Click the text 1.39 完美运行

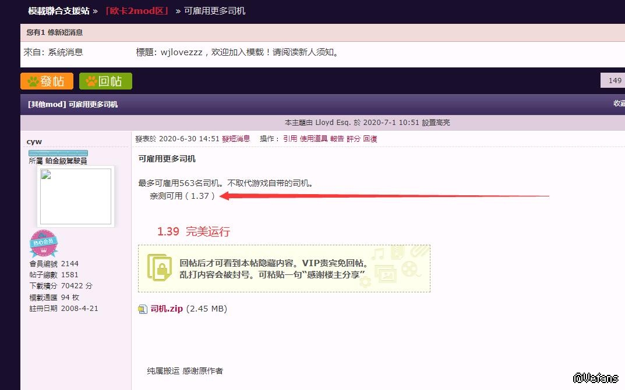pos(194,231)
